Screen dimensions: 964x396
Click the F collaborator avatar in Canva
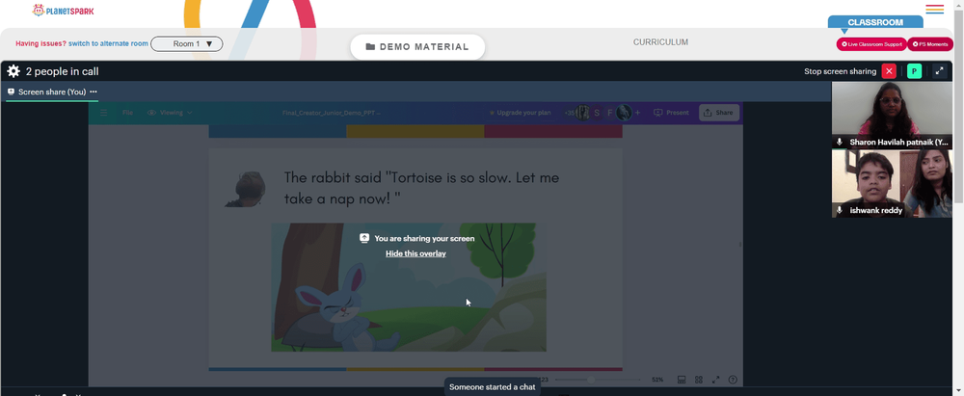click(x=610, y=113)
